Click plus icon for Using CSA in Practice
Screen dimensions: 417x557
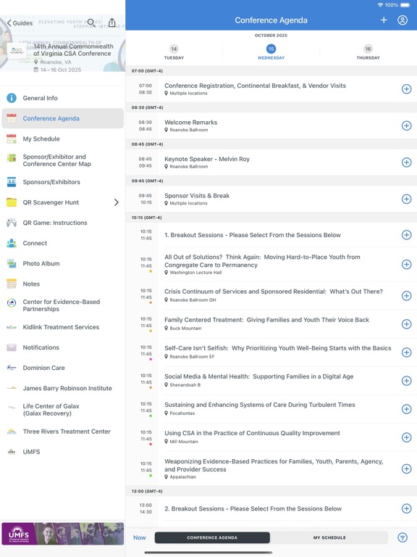[x=406, y=437]
